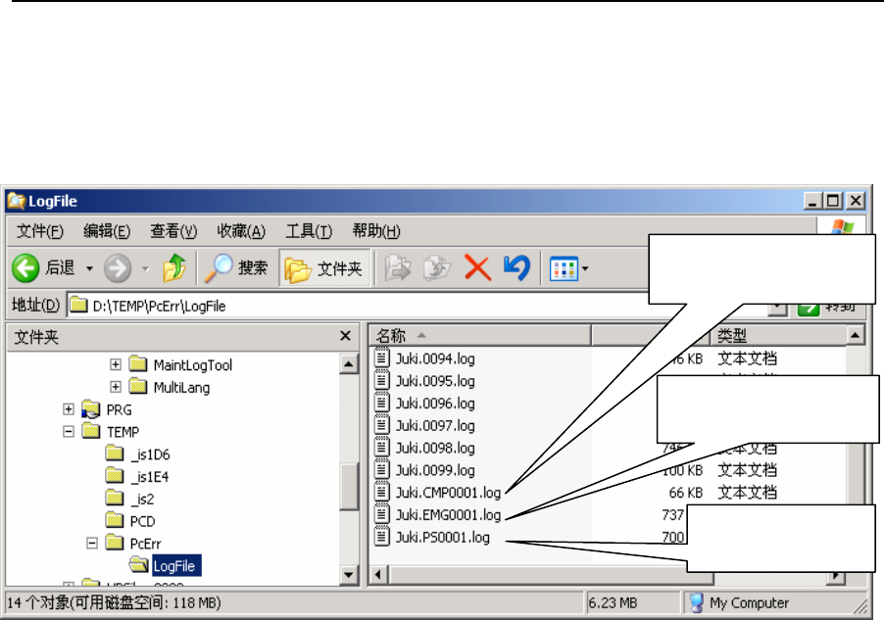Viewport: 884px width, 620px height.
Task: Collapse the TEMP folder node
Action: [69, 432]
